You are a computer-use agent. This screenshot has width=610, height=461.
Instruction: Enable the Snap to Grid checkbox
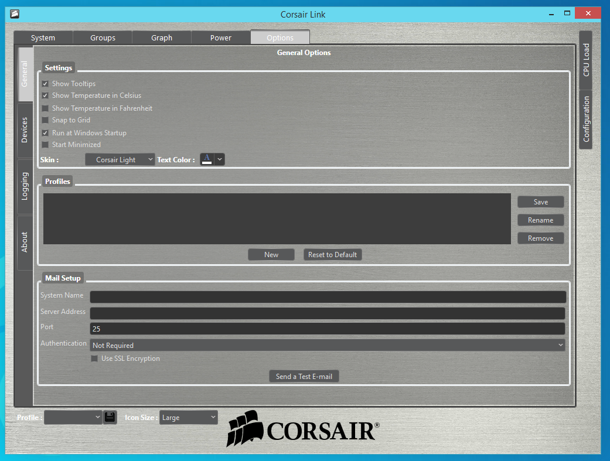pyautogui.click(x=45, y=120)
